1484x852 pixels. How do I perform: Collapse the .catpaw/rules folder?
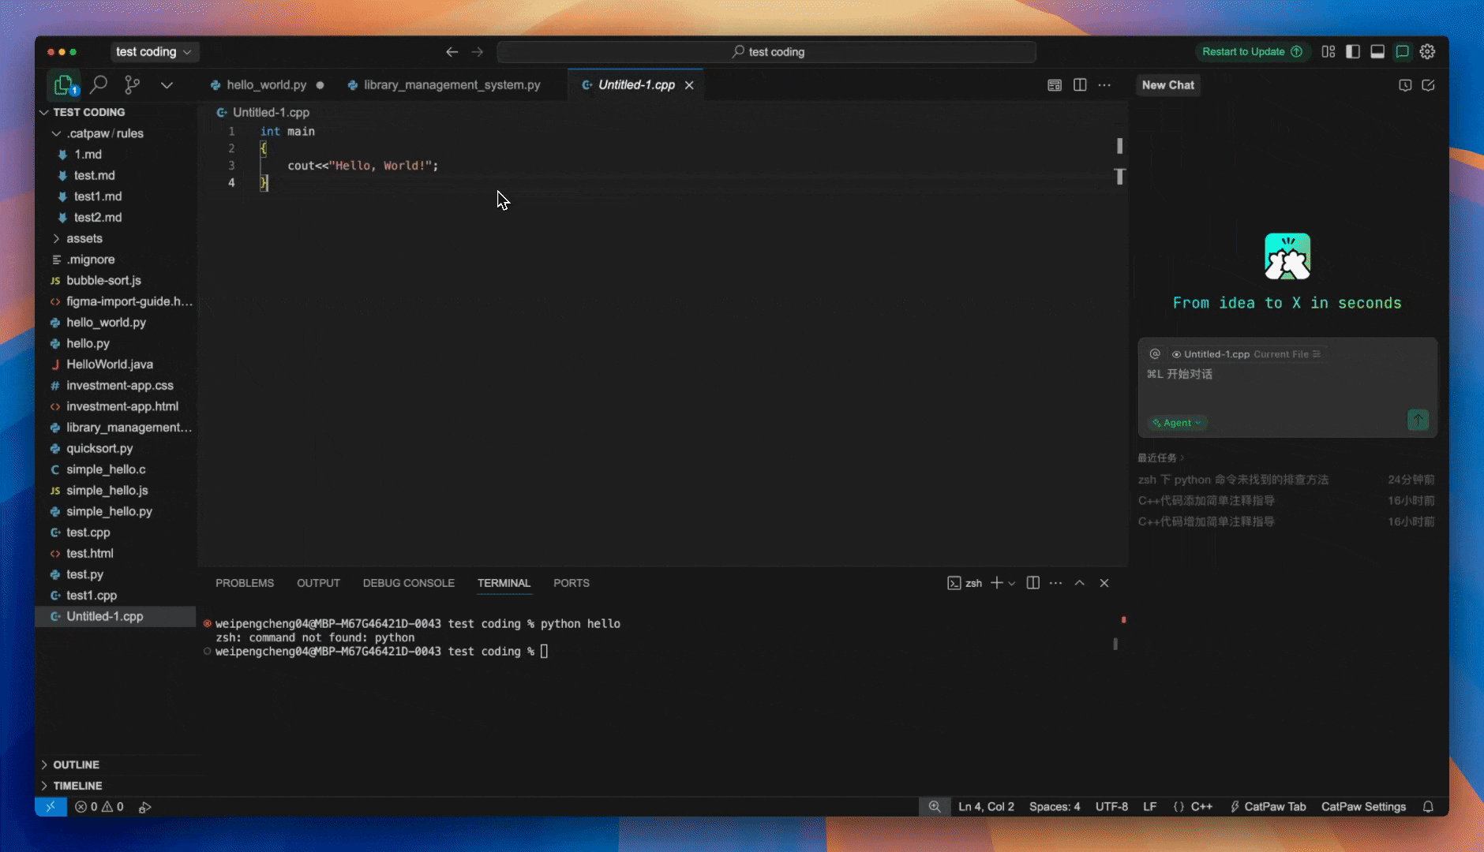[x=56, y=133]
